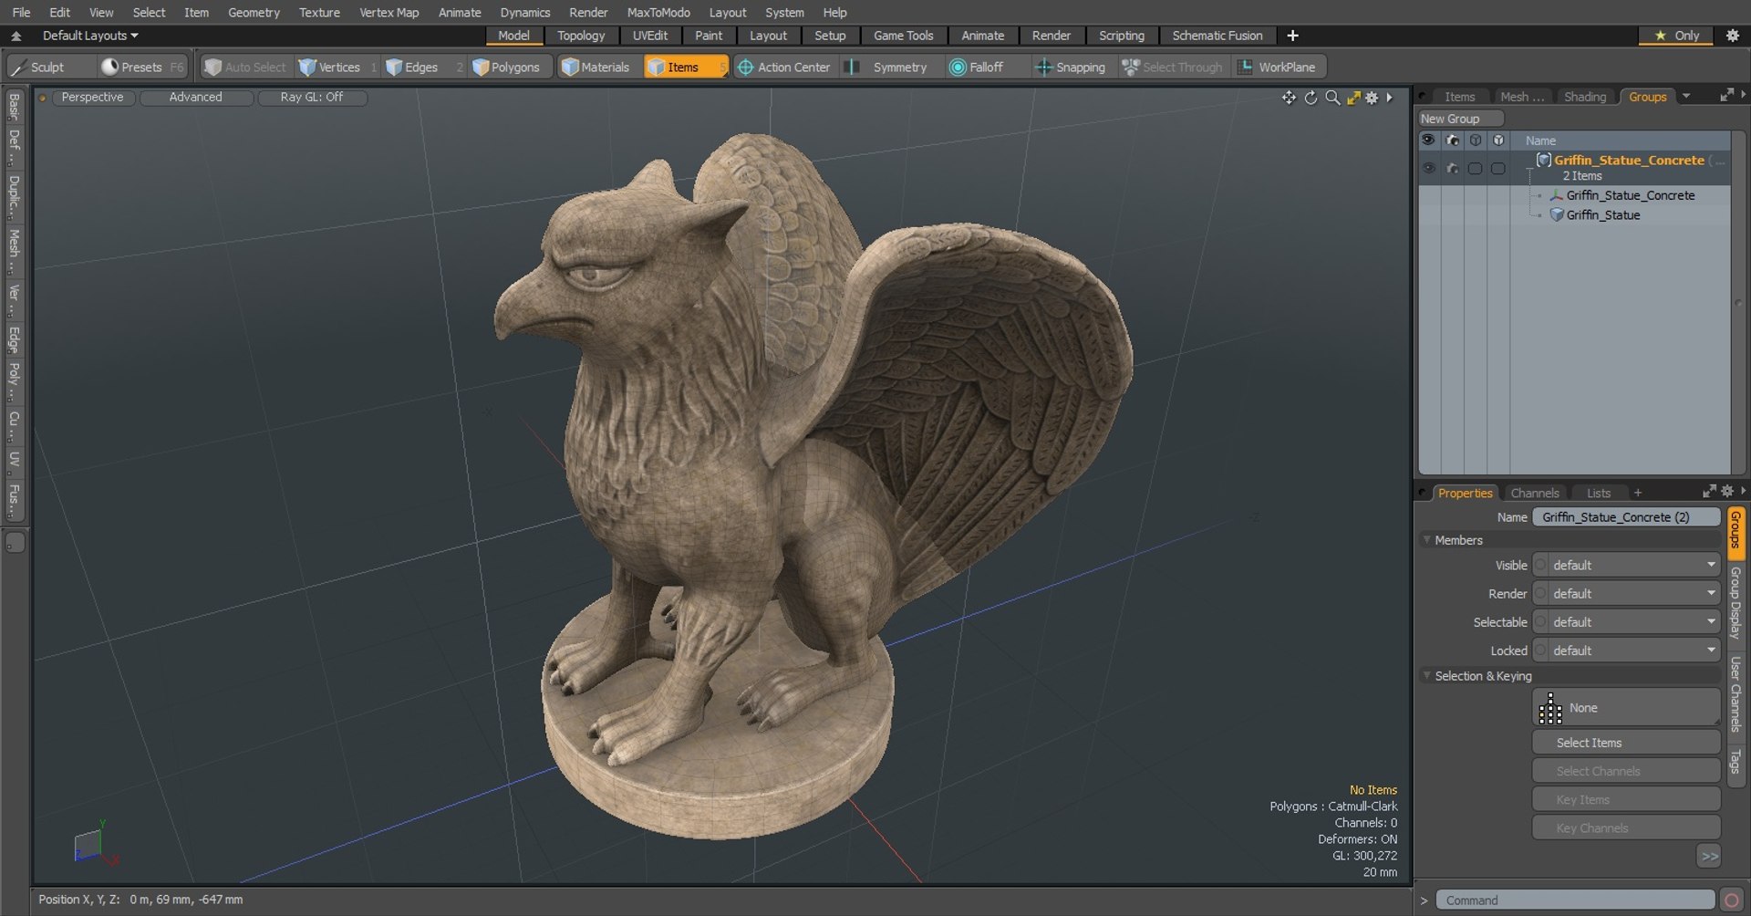Switch to Items selection mode
The height and width of the screenshot is (916, 1751).
pyautogui.click(x=685, y=67)
